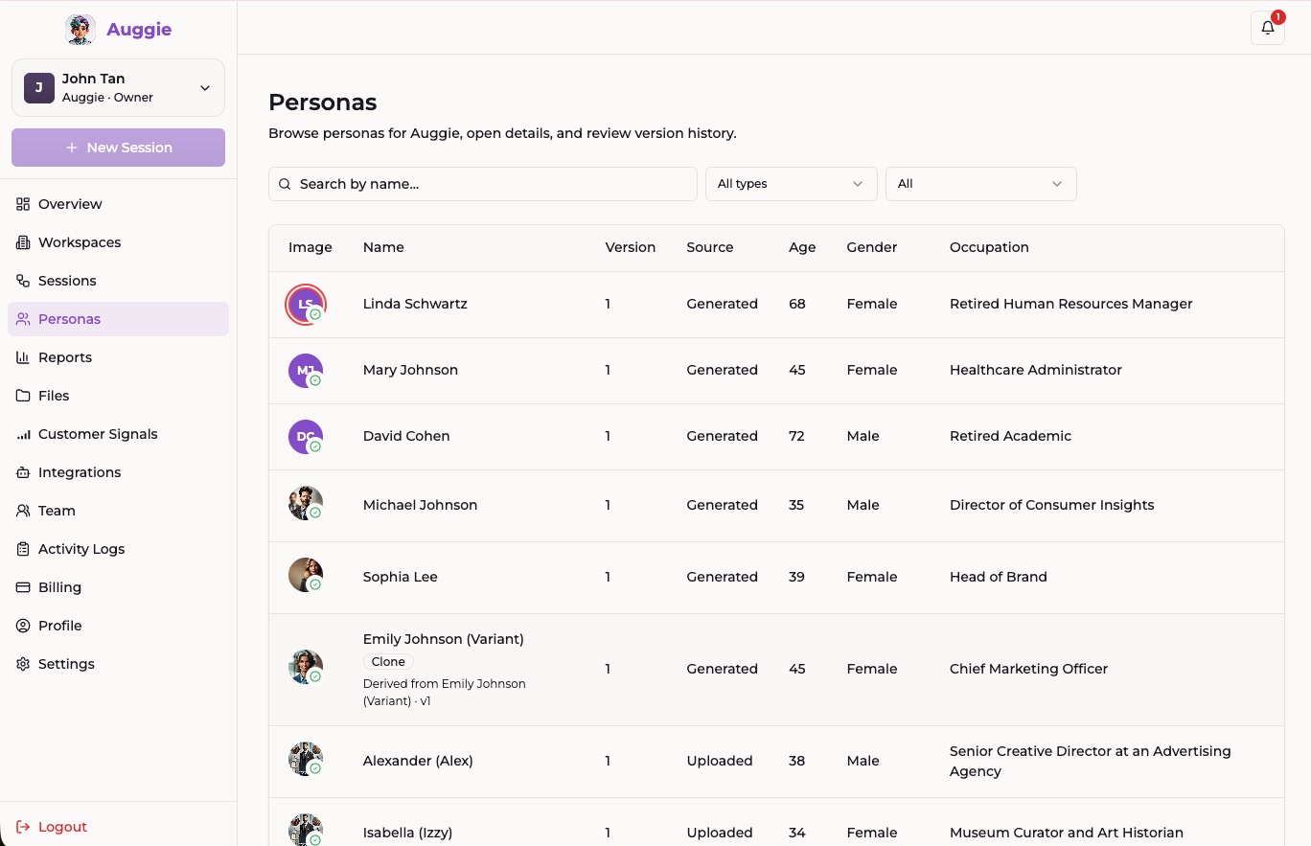The height and width of the screenshot is (846, 1311).
Task: Open the All filter dropdown
Action: point(980,184)
